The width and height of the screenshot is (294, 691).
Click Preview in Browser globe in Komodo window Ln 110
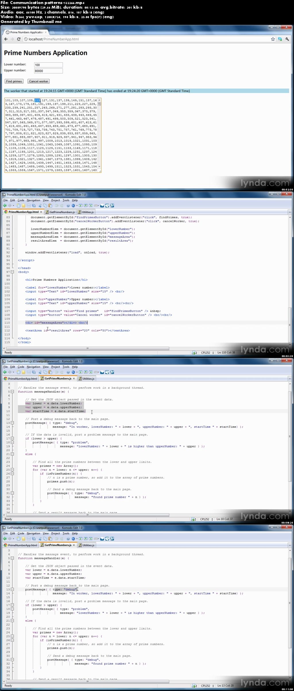click(x=73, y=205)
